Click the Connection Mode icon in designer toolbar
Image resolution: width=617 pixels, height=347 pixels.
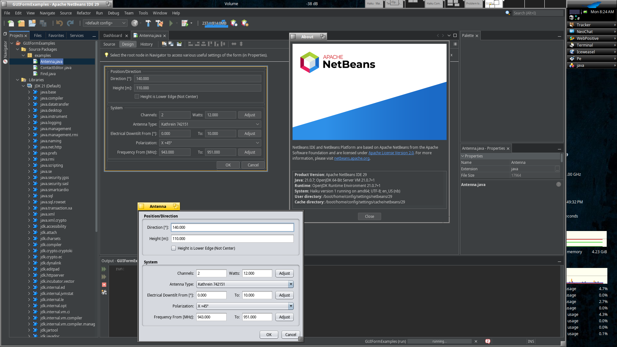point(171,44)
